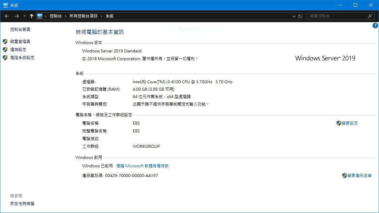Open 裝置管理員 link
Screen dimensions: 379x213
tap(20, 41)
